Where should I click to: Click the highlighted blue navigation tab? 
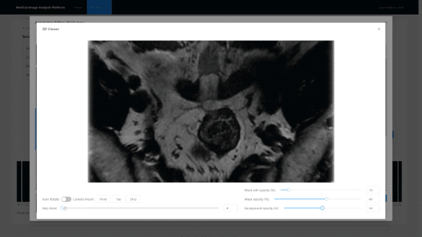(x=100, y=7)
